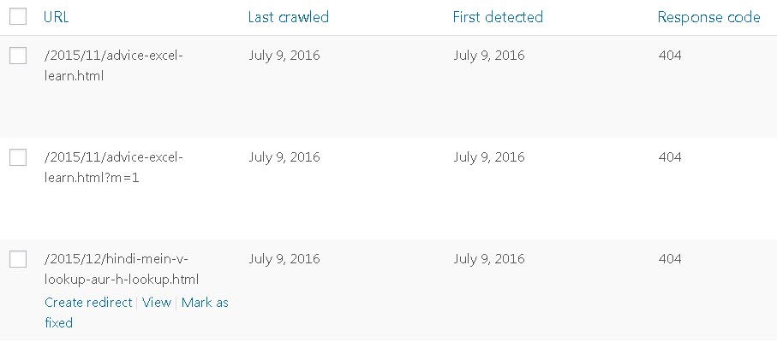777x342 pixels.
Task: Click the Create redirect link
Action: pos(88,303)
